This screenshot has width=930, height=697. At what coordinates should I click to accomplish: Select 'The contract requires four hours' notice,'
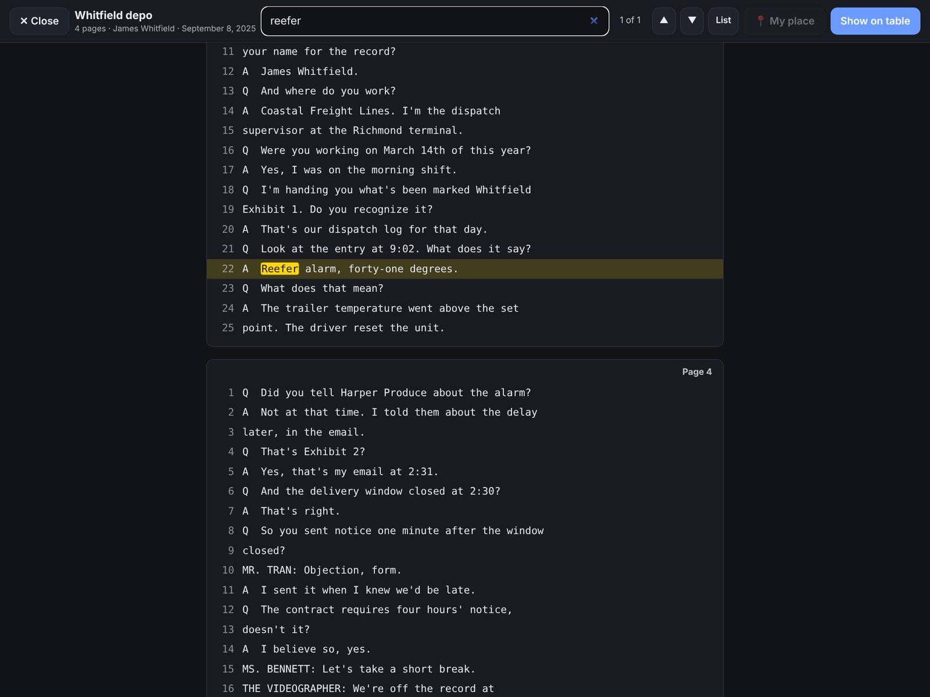point(465,610)
